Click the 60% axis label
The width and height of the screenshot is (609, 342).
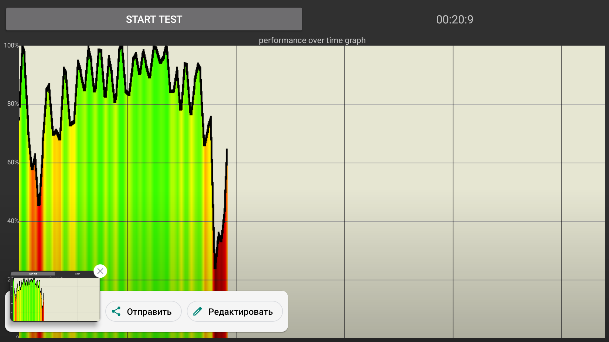pyautogui.click(x=13, y=162)
